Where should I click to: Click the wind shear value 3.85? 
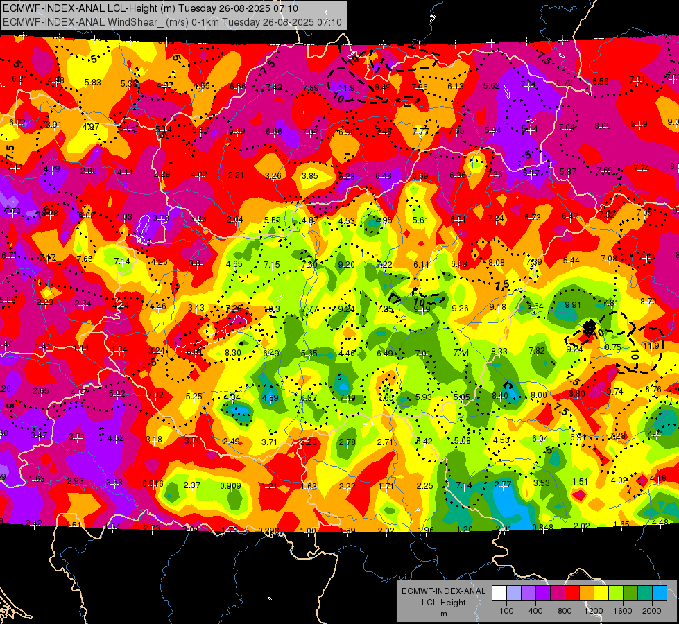310,176
